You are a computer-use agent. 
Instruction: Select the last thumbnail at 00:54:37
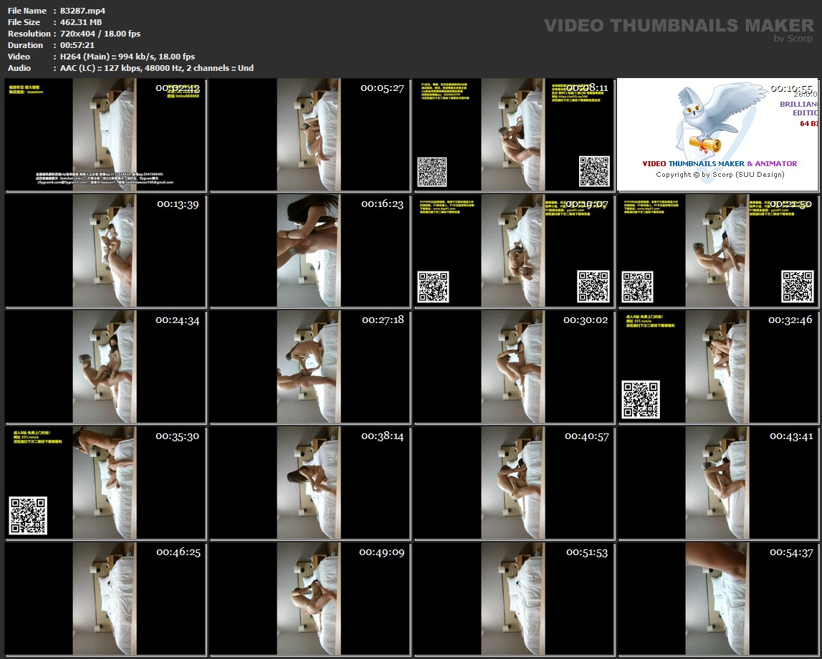pos(717,599)
